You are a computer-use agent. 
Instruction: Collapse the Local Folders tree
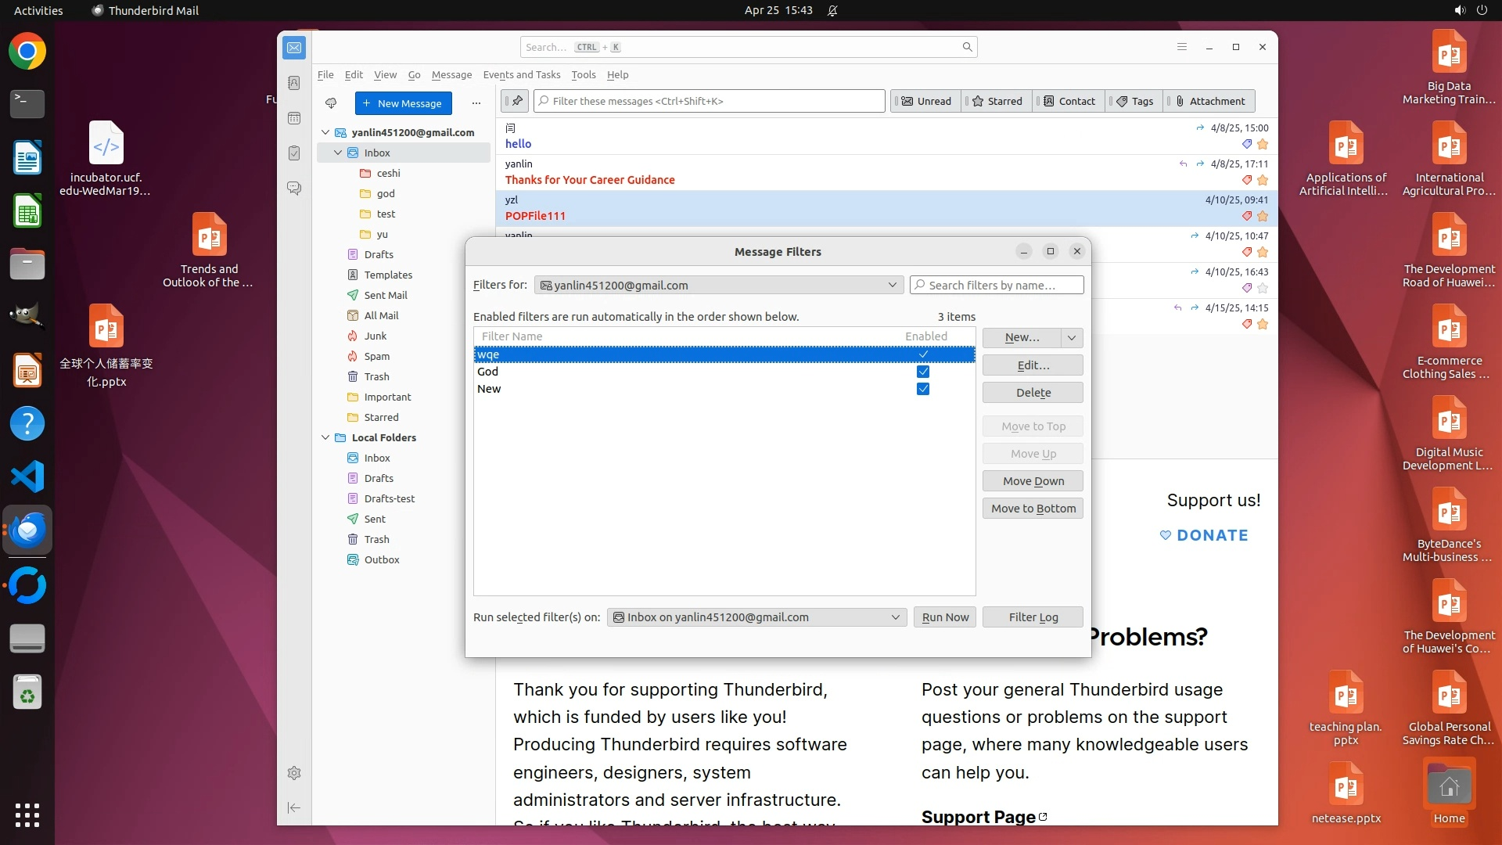[325, 437]
